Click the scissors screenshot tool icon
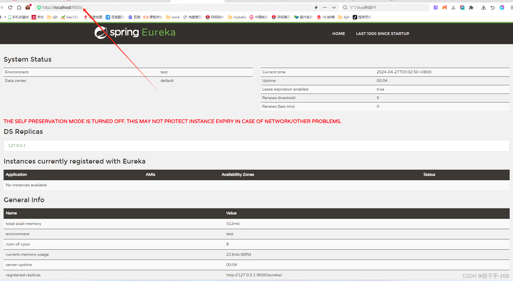Viewport: 513px width, 281px height. click(453, 7)
